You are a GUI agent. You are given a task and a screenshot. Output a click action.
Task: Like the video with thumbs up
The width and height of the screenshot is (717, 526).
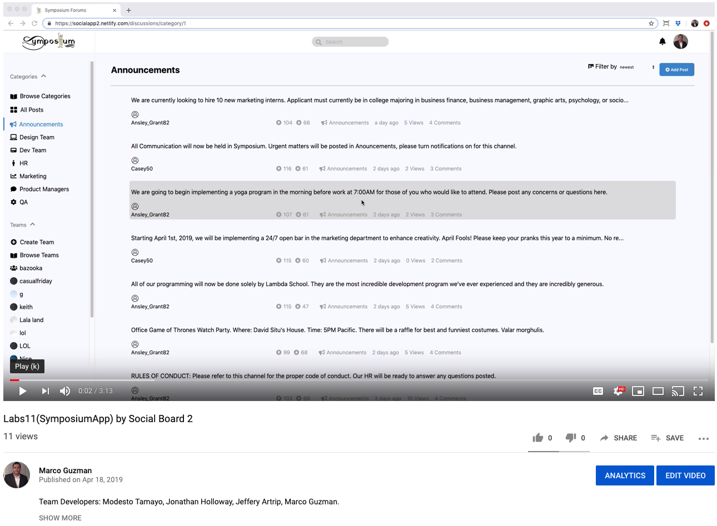(x=538, y=438)
